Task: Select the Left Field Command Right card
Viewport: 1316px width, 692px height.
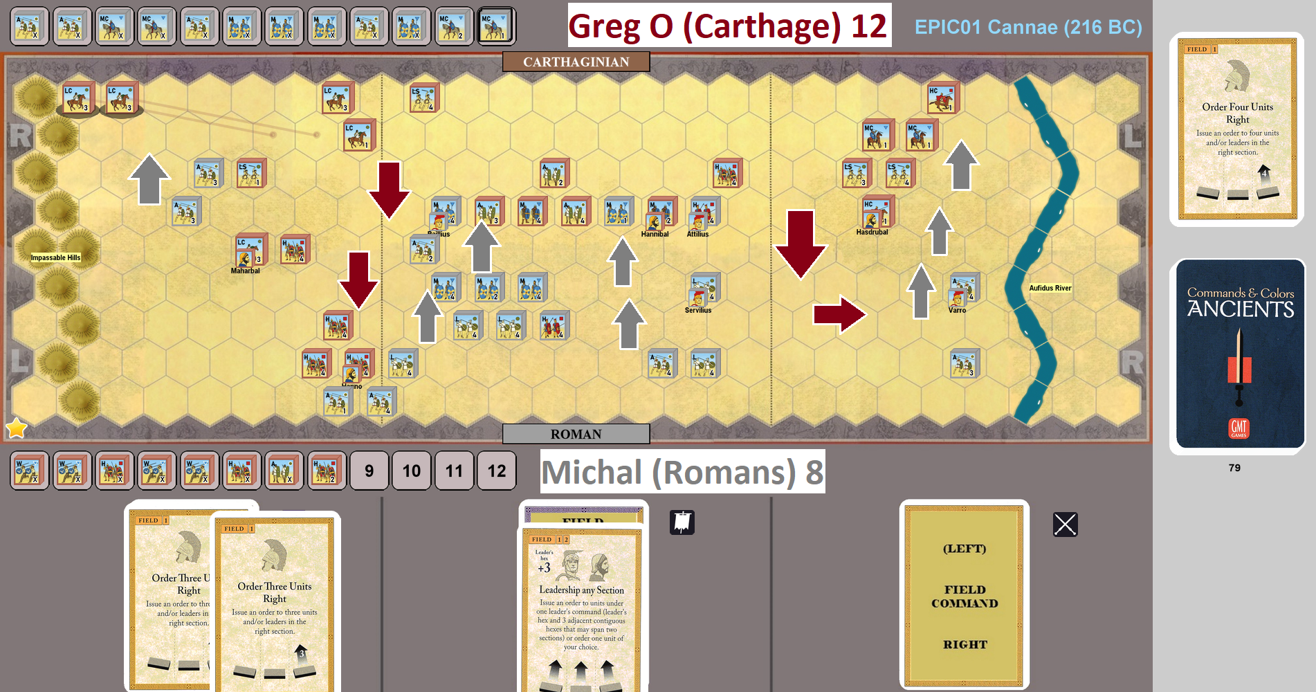Action: pyautogui.click(x=964, y=595)
